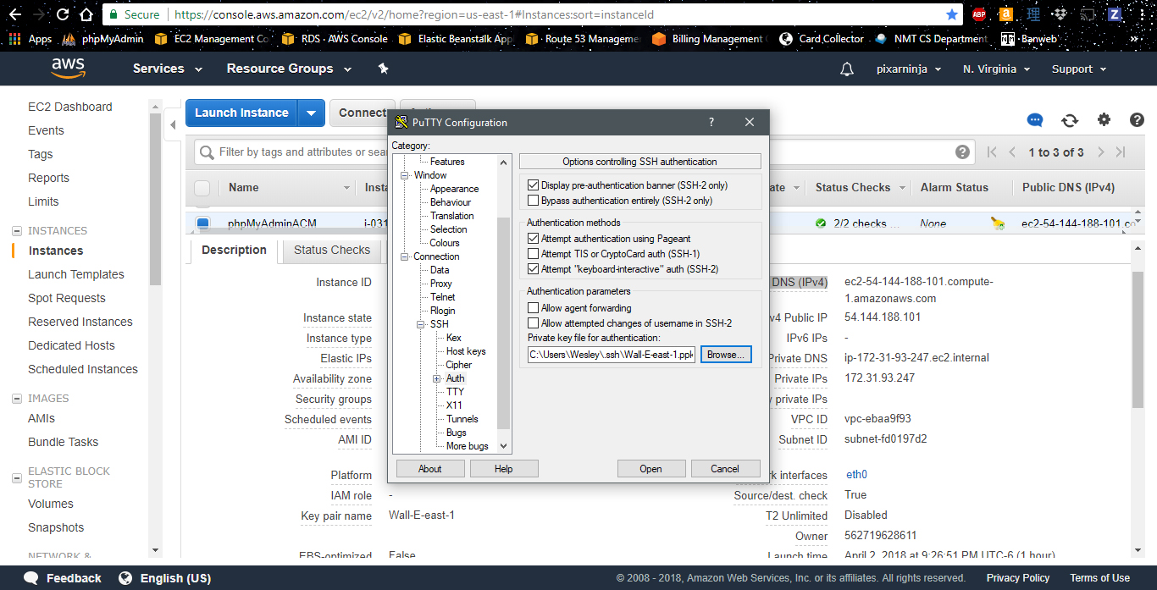Open Spot Requests in sidebar
1157x590 pixels.
pos(67,298)
